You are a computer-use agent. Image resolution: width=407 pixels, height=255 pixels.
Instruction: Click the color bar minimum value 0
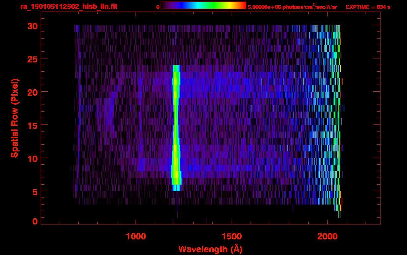[158, 7]
